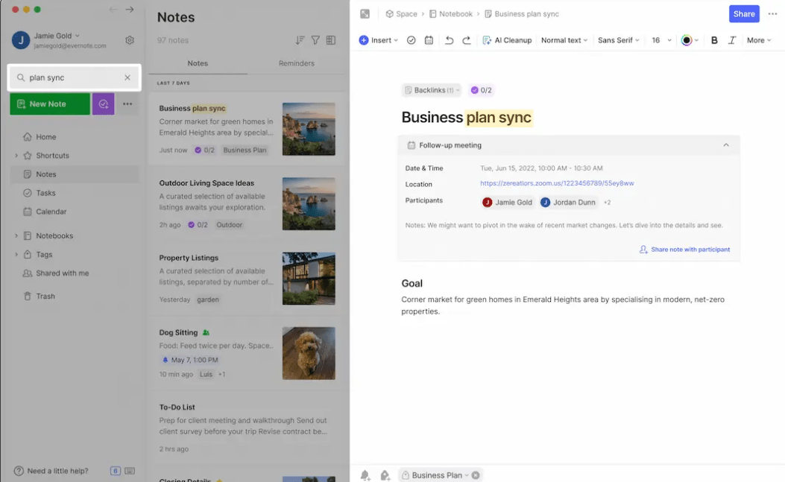Open the Business plan sync note thumbnail
The width and height of the screenshot is (785, 482).
(309, 129)
